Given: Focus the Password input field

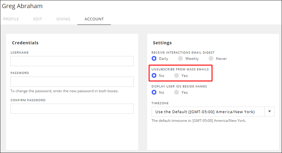Looking at the screenshot, I should point(72,82).
